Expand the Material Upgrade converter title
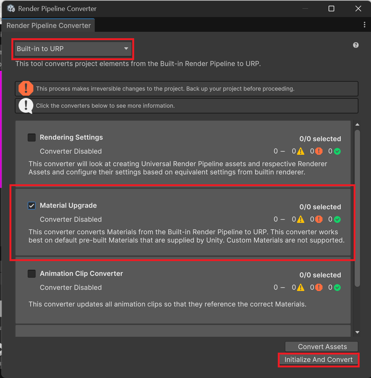The height and width of the screenshot is (378, 371). [x=68, y=205]
